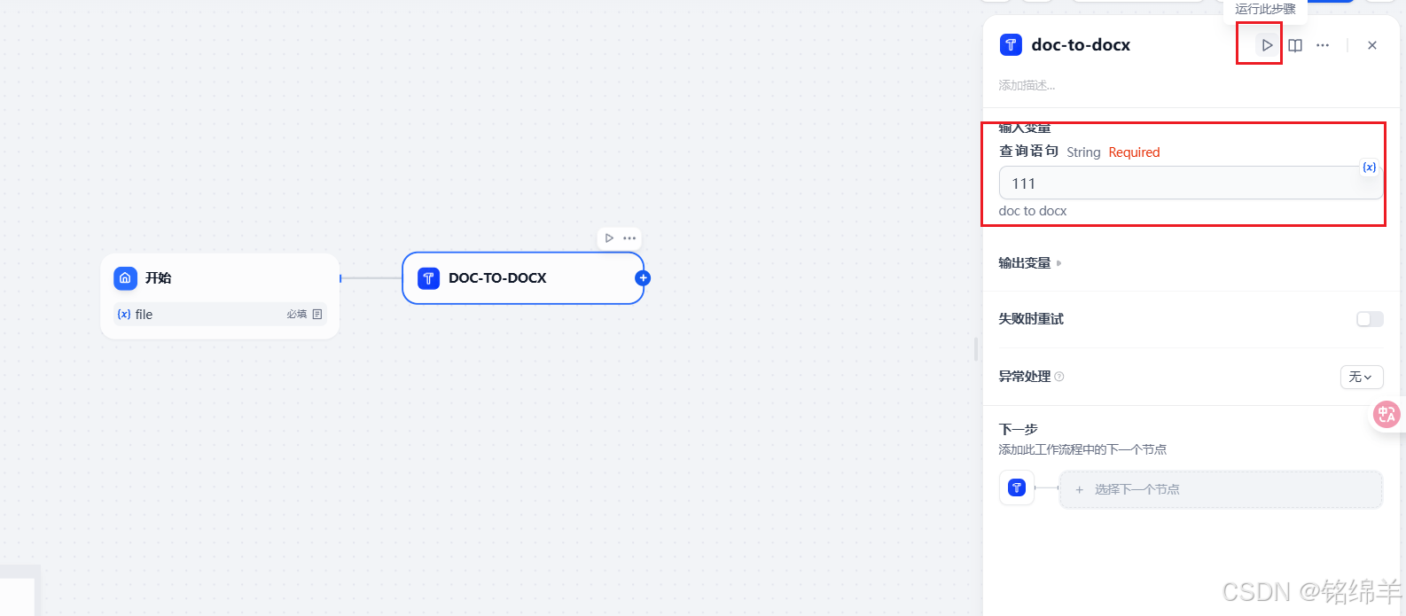Click the blue plus handle on the DOC-TO-DOCX node
The image size is (1406, 616).
tap(643, 278)
